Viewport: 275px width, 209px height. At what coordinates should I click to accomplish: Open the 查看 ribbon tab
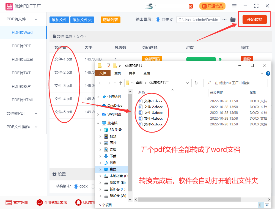[x=147, y=73]
